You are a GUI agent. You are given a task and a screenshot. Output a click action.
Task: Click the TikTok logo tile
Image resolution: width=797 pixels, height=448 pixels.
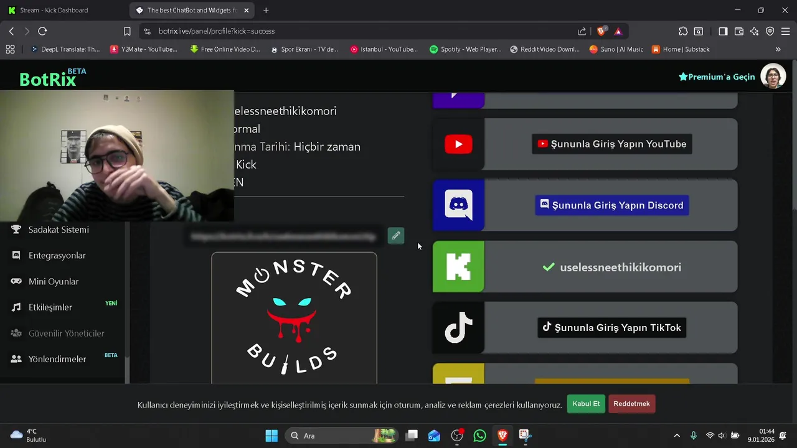pos(458,328)
